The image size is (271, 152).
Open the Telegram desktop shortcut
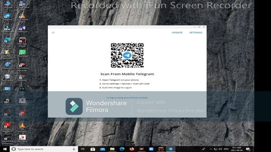tap(8, 17)
